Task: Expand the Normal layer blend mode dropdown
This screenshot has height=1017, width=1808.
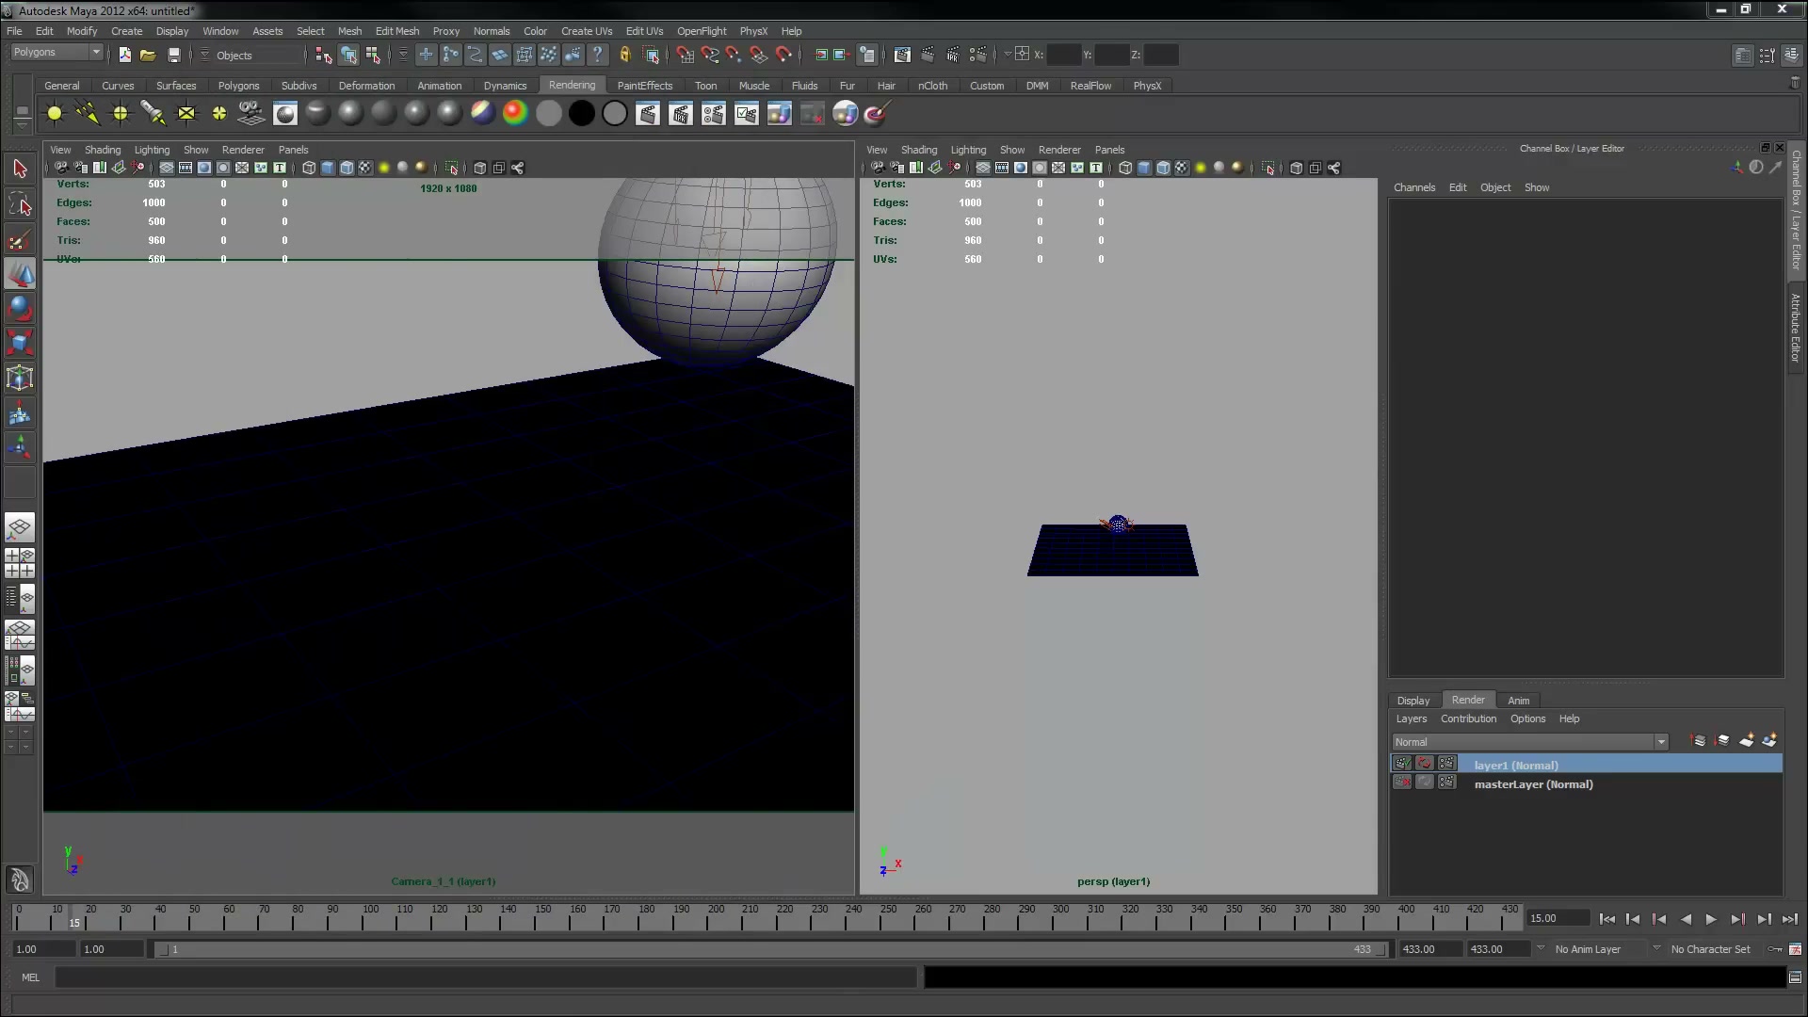Action: (x=1530, y=742)
